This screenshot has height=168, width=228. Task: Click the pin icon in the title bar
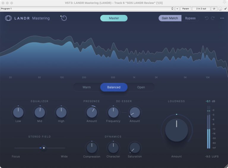click(224, 2)
